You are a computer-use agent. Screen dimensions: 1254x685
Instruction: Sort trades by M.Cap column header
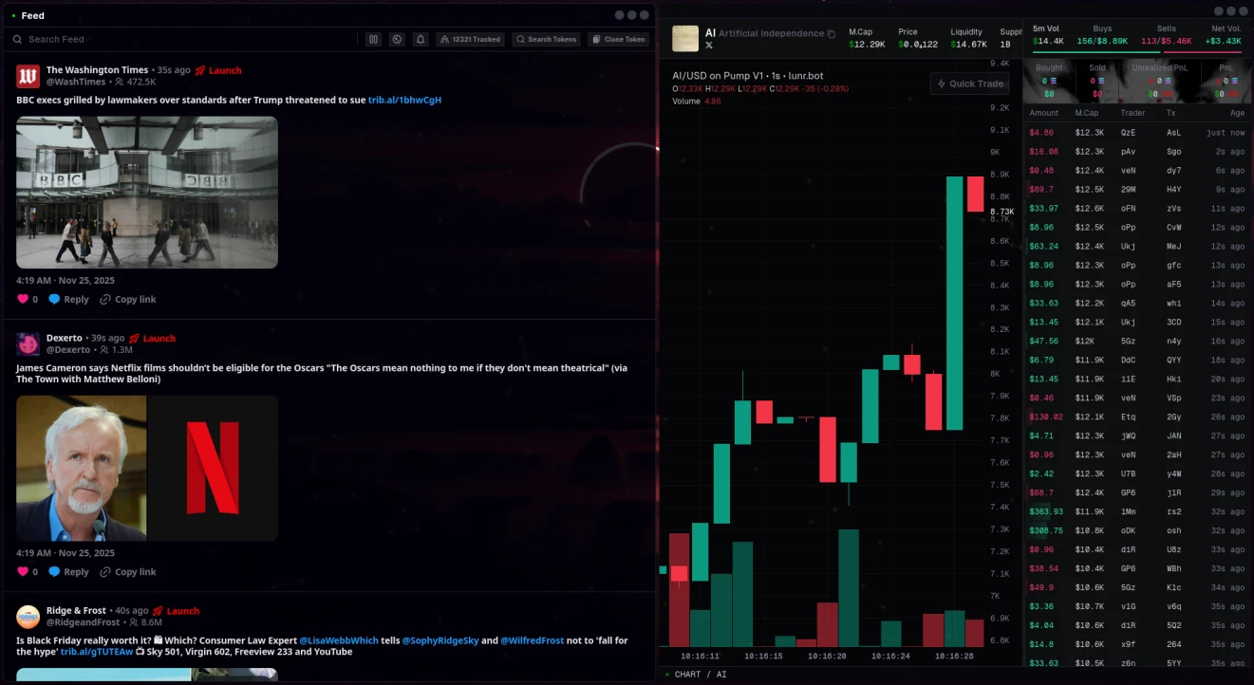pos(1087,113)
